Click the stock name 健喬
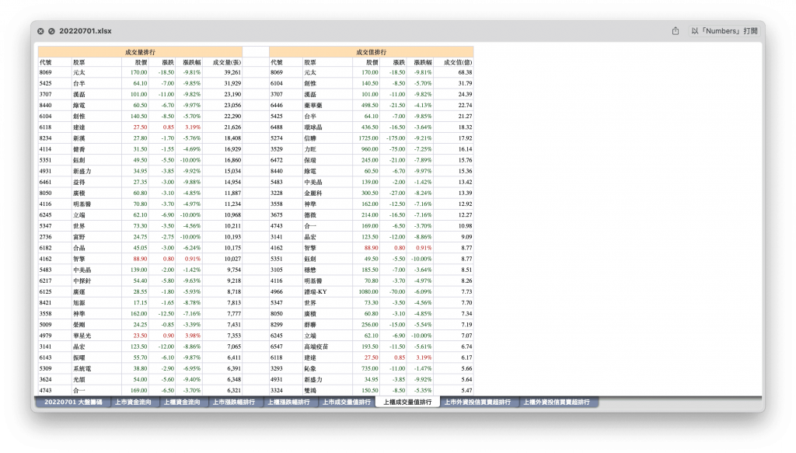Image resolution: width=796 pixels, height=453 pixels. (79, 149)
